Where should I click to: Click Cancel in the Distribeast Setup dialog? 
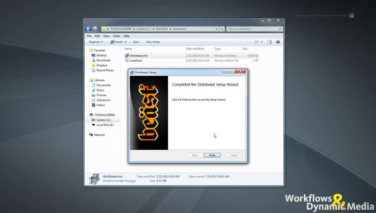(234, 155)
